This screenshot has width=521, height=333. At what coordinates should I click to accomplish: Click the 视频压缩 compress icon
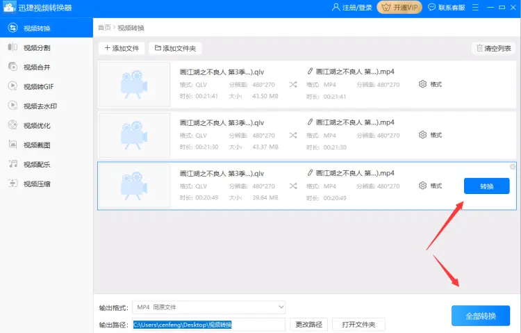13,184
